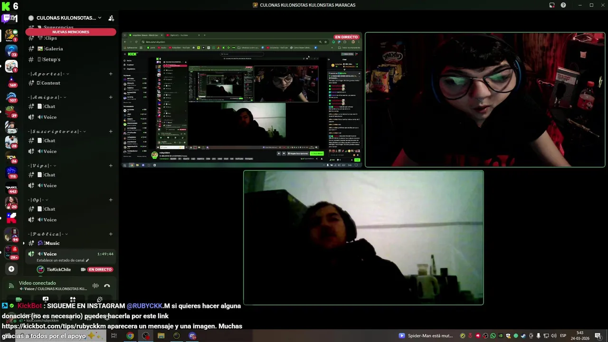Open the Discord inbox icon in the title bar
The width and height of the screenshot is (608, 342).
(552, 5)
